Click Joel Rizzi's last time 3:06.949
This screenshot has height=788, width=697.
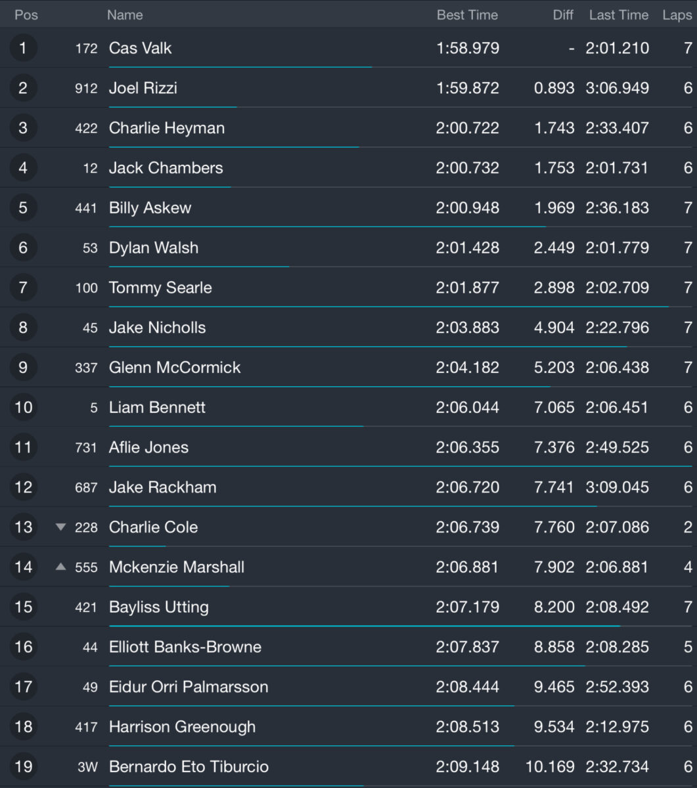(617, 88)
